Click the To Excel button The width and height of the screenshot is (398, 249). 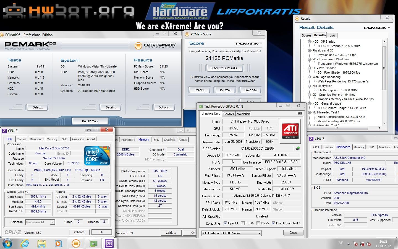coord(225,90)
